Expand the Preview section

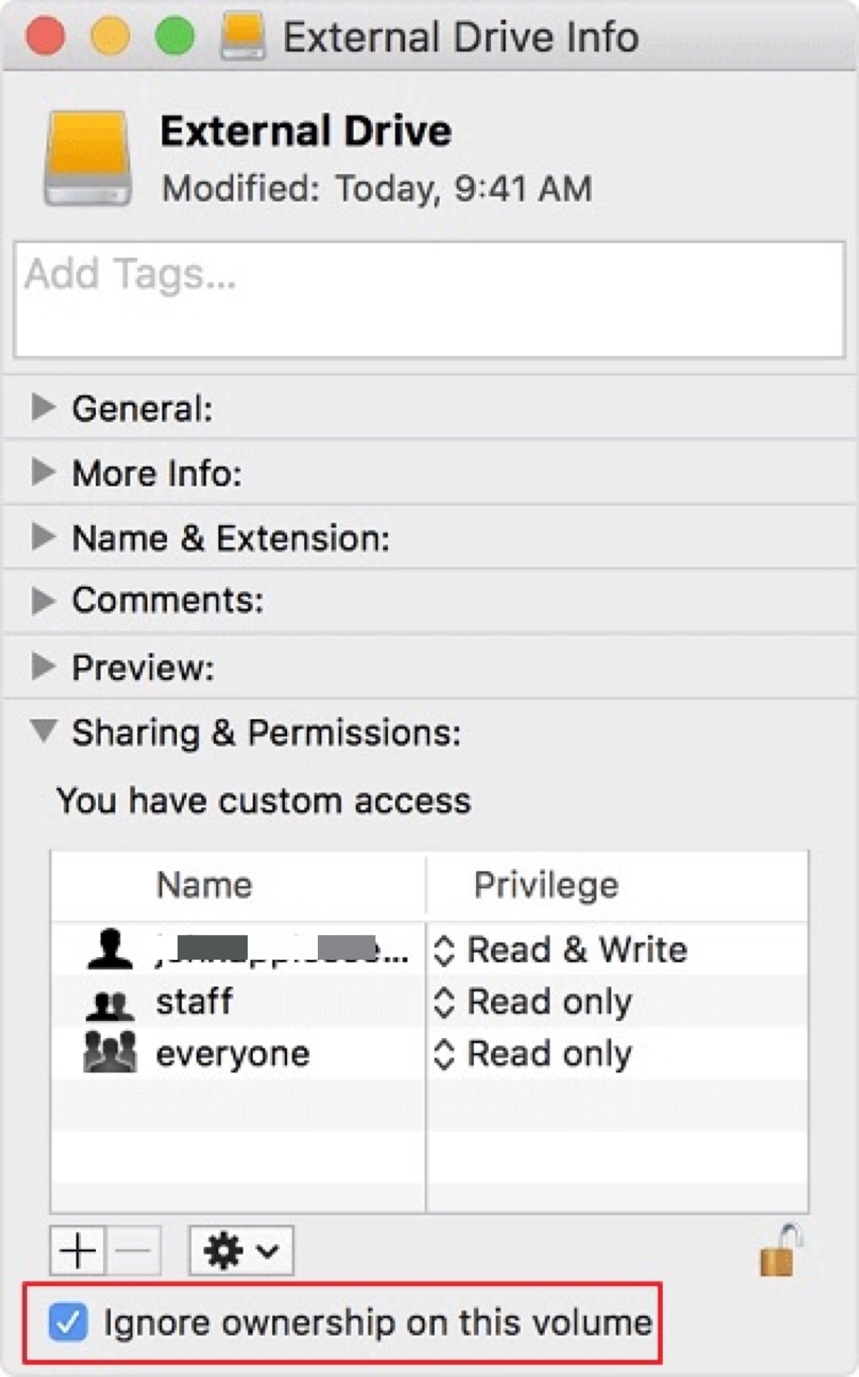coord(43,666)
